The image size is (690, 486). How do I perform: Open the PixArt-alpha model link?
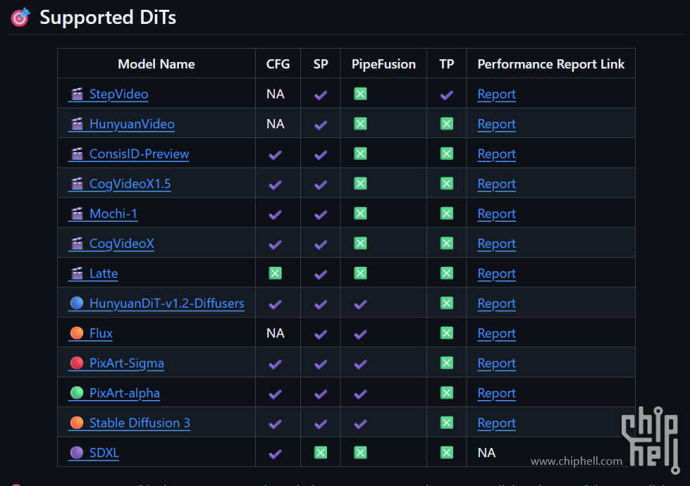(114, 393)
